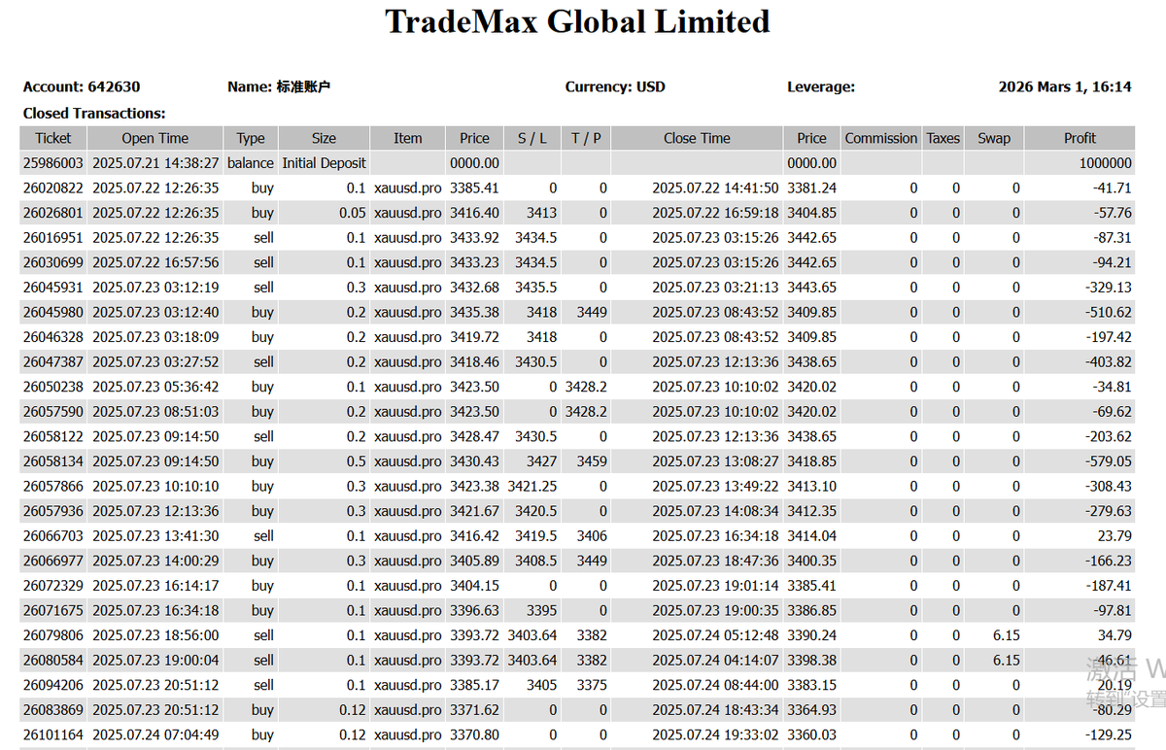
Task: Click the Initial Deposit cell
Action: tap(325, 163)
